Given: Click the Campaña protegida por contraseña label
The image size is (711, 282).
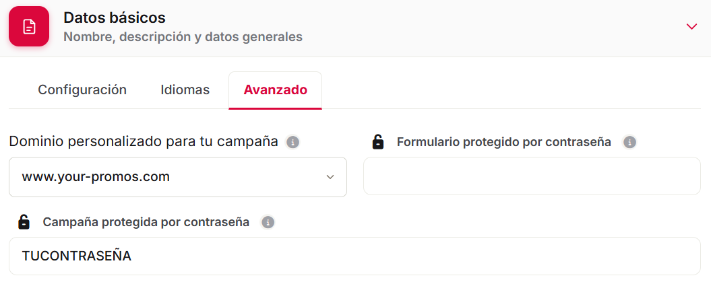Looking at the screenshot, I should [146, 222].
